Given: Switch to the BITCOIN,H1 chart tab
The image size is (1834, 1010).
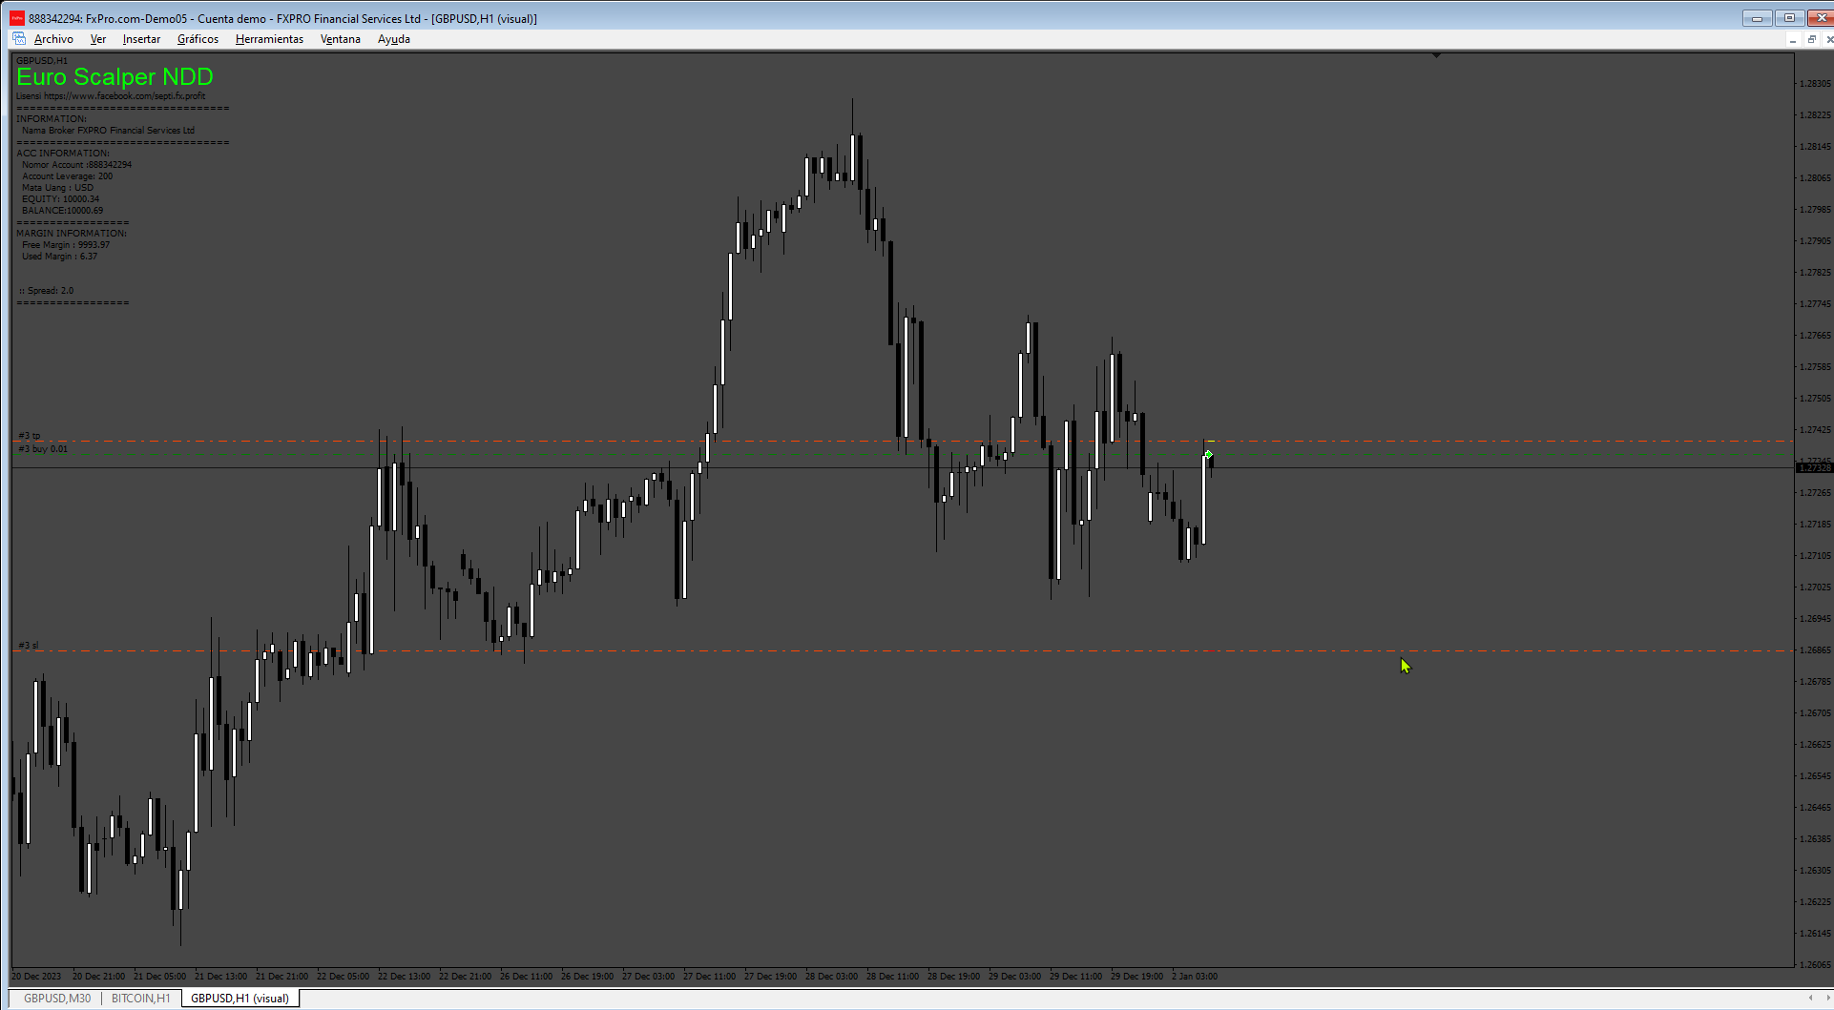Looking at the screenshot, I should pos(140,999).
